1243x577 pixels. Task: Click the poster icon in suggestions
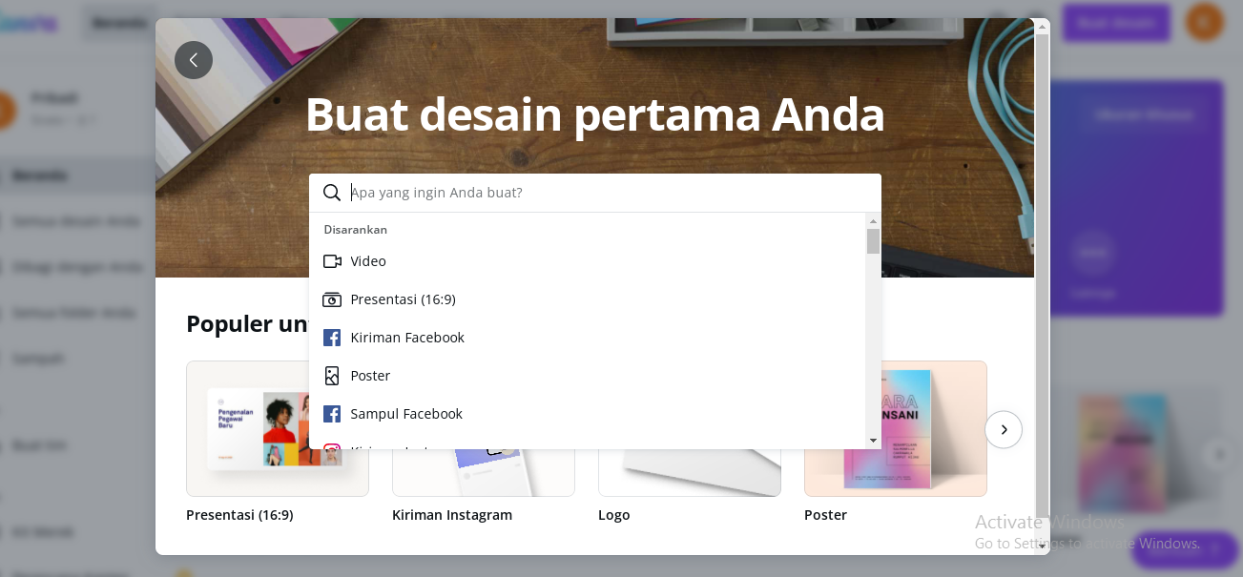pyautogui.click(x=332, y=376)
